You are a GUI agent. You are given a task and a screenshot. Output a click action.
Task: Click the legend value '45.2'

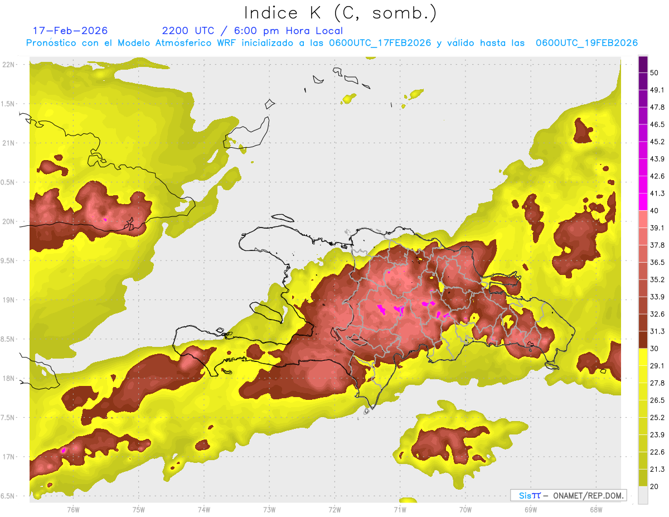click(x=657, y=142)
